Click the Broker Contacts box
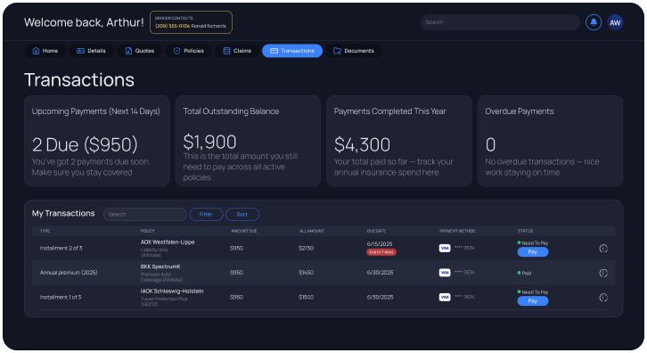The height and width of the screenshot is (353, 647). pyautogui.click(x=191, y=22)
